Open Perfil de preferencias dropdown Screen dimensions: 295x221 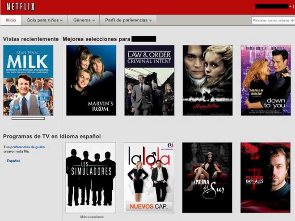click(128, 20)
